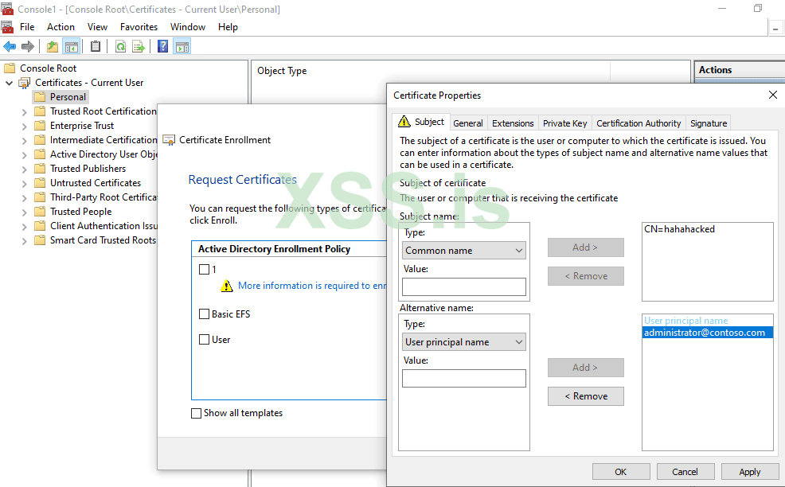Apply the certificate properties changes
The image size is (785, 487).
pyautogui.click(x=748, y=471)
